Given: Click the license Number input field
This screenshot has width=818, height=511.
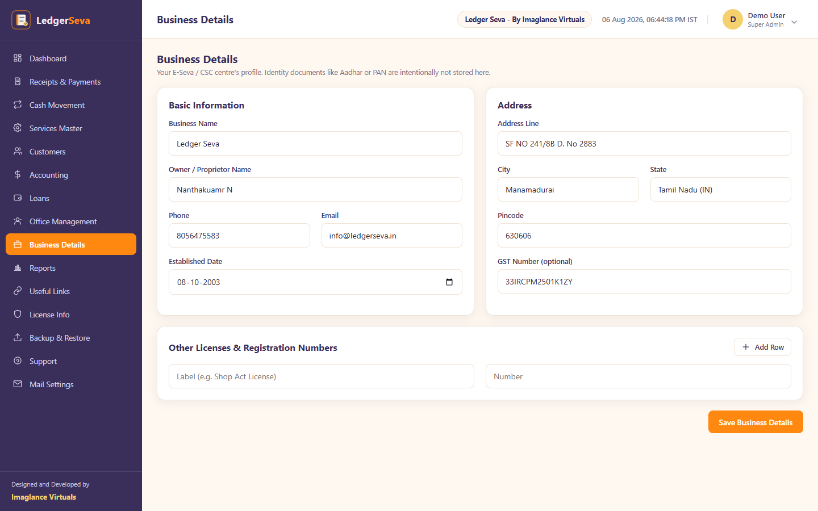Looking at the screenshot, I should click(638, 376).
